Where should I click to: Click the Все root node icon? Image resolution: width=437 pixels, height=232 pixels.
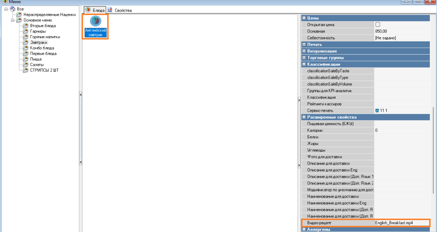13,9
